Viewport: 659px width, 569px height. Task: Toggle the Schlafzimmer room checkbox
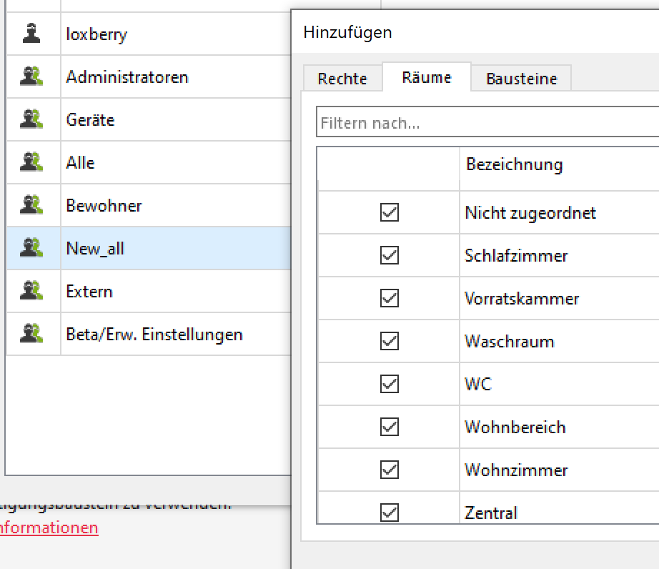[390, 255]
